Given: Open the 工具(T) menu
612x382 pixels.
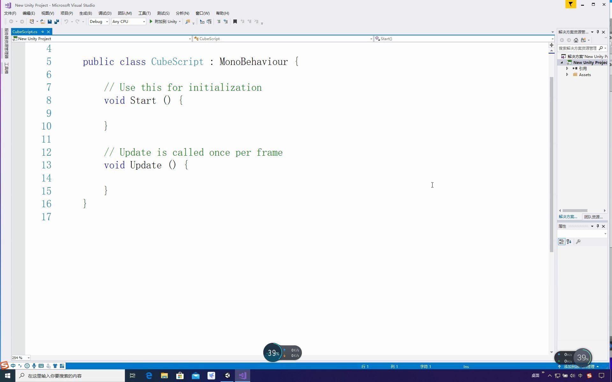Looking at the screenshot, I should [144, 13].
